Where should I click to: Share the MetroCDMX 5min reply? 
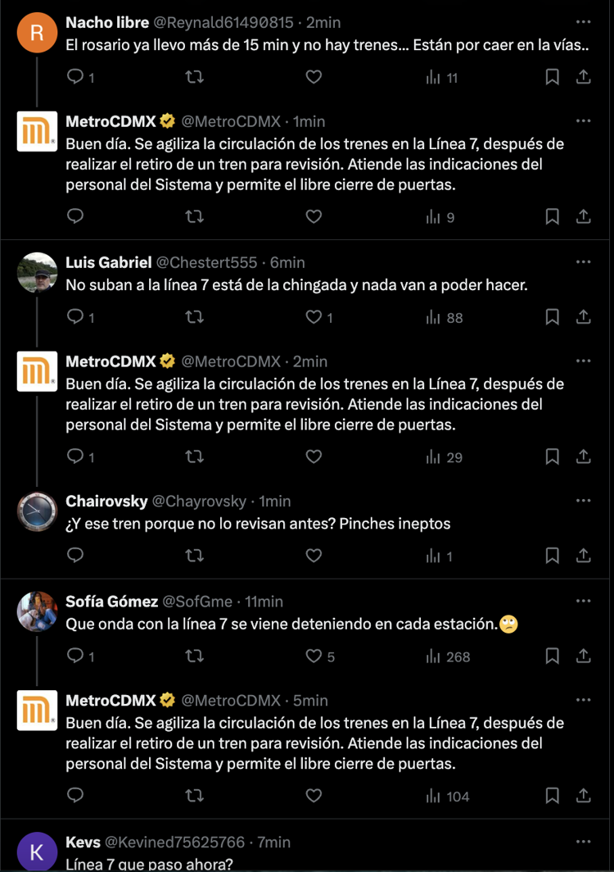tap(584, 796)
